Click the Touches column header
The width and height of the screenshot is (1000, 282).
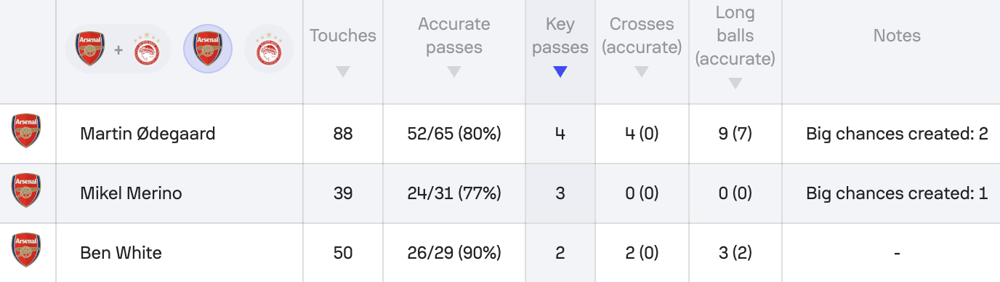pos(343,35)
